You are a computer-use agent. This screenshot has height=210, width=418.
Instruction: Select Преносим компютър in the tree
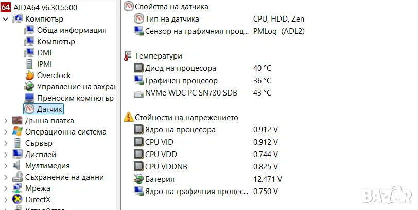click(x=75, y=98)
